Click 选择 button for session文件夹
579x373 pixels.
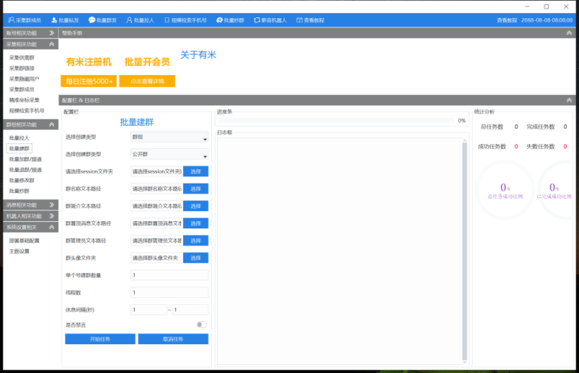pyautogui.click(x=195, y=171)
